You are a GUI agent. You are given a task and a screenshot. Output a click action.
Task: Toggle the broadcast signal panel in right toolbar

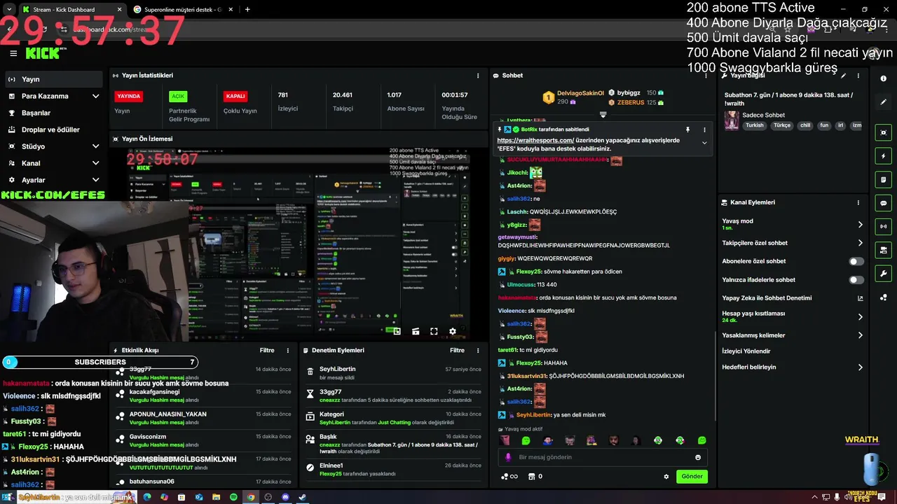884,227
